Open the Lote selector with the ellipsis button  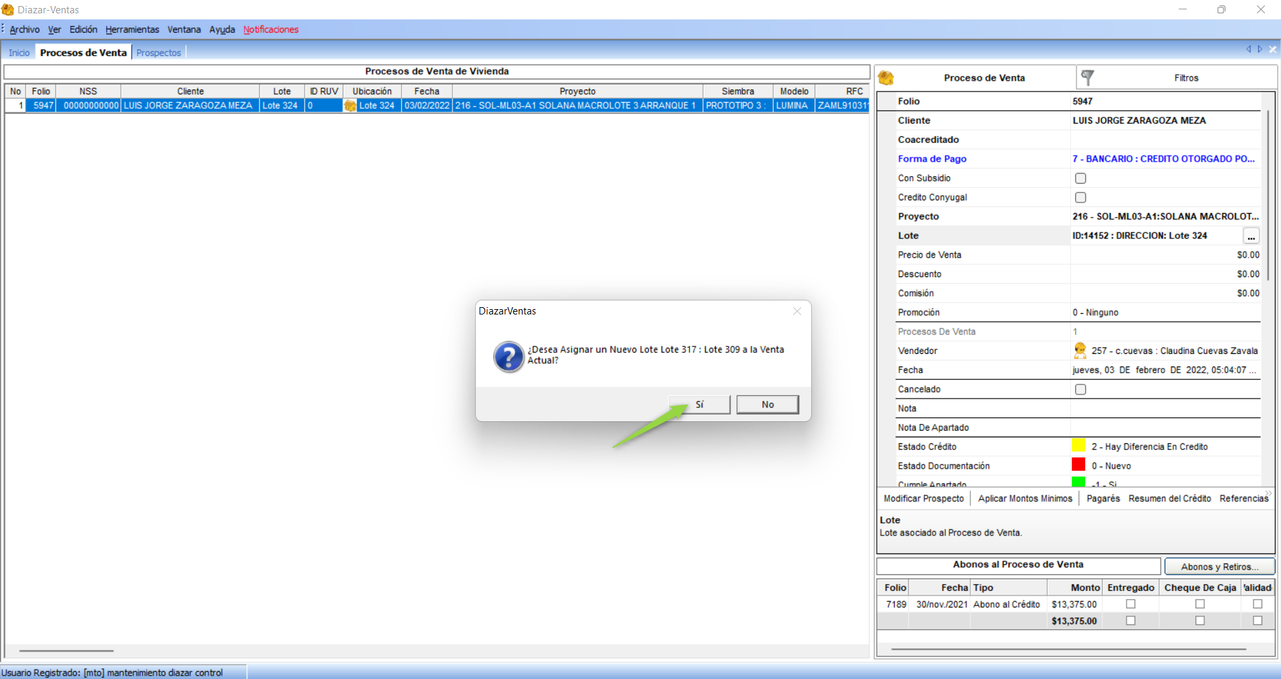point(1251,236)
